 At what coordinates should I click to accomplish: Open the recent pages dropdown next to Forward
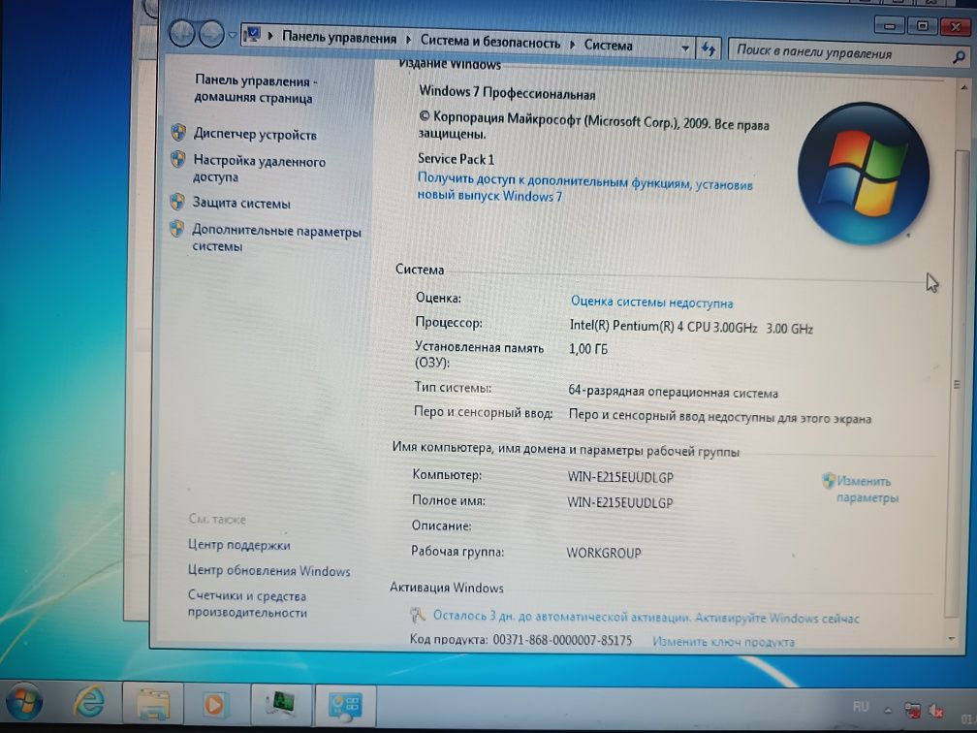point(232,35)
